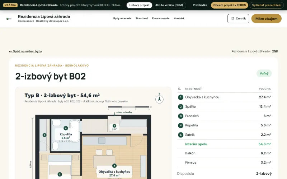Click number 1 badge beside Obývačka s kuchyňou
The image size is (287, 179).
181,97
